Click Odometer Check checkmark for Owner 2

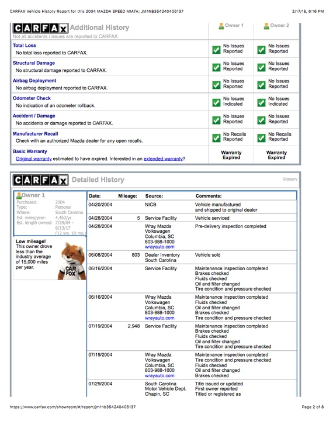[261, 102]
